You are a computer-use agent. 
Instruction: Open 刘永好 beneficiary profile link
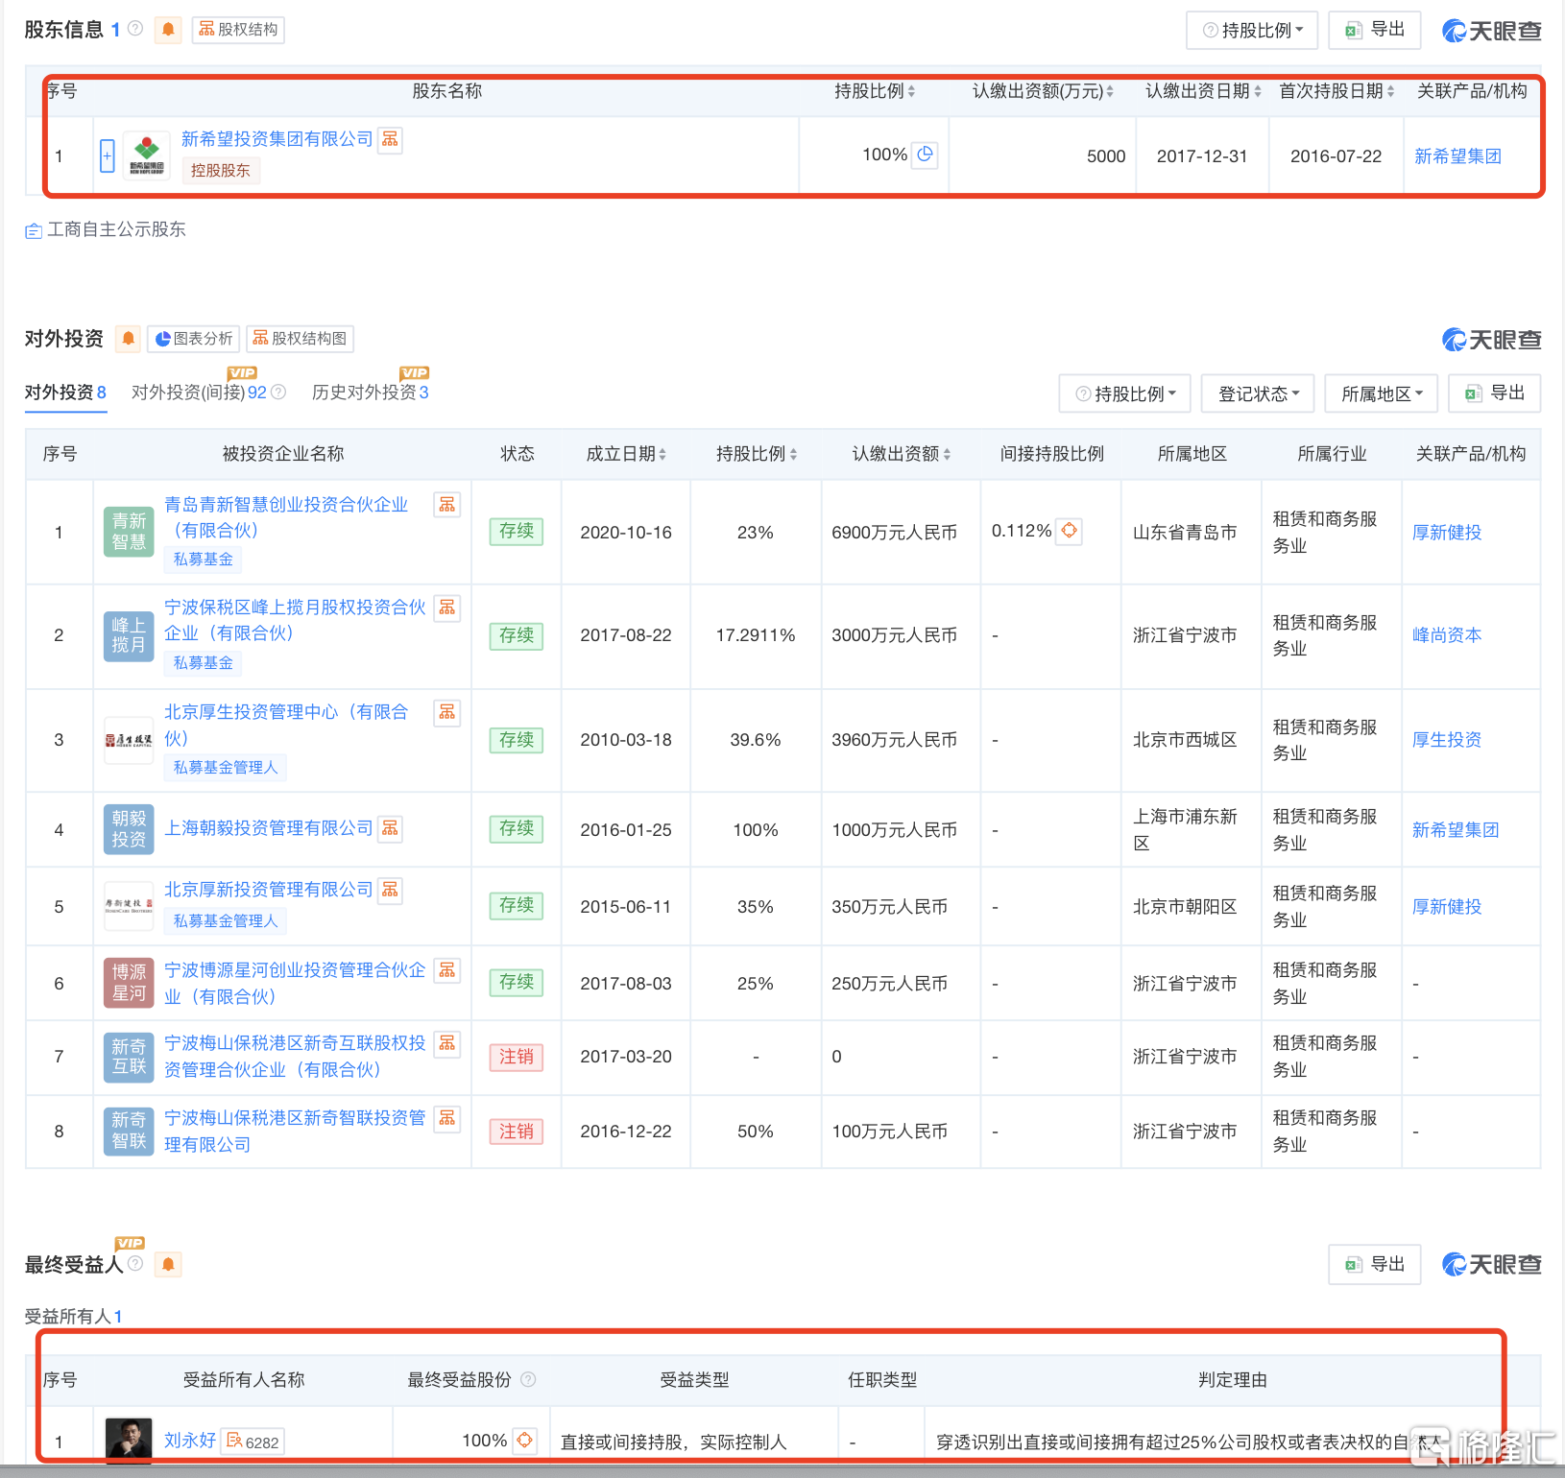pyautogui.click(x=189, y=1441)
